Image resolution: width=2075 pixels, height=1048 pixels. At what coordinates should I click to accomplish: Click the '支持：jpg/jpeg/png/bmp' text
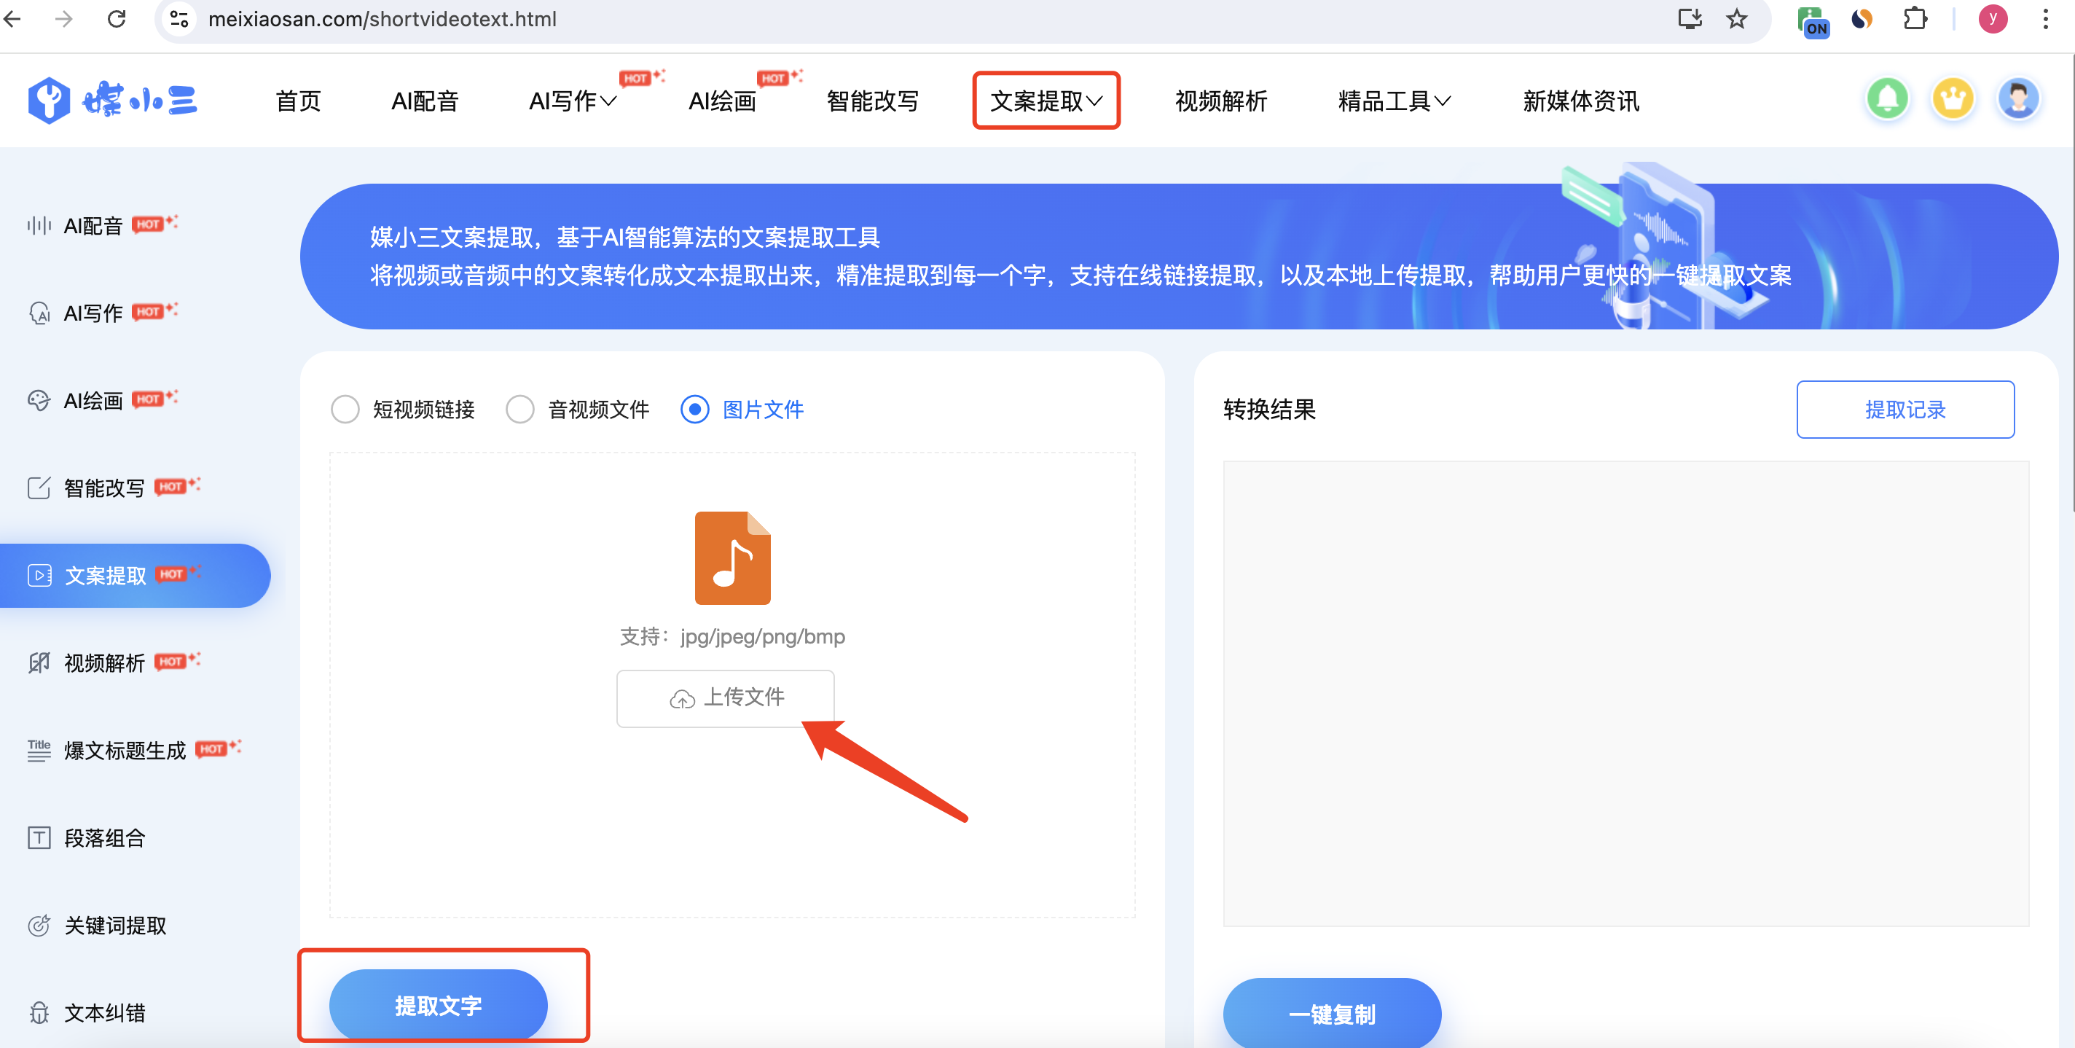732,636
